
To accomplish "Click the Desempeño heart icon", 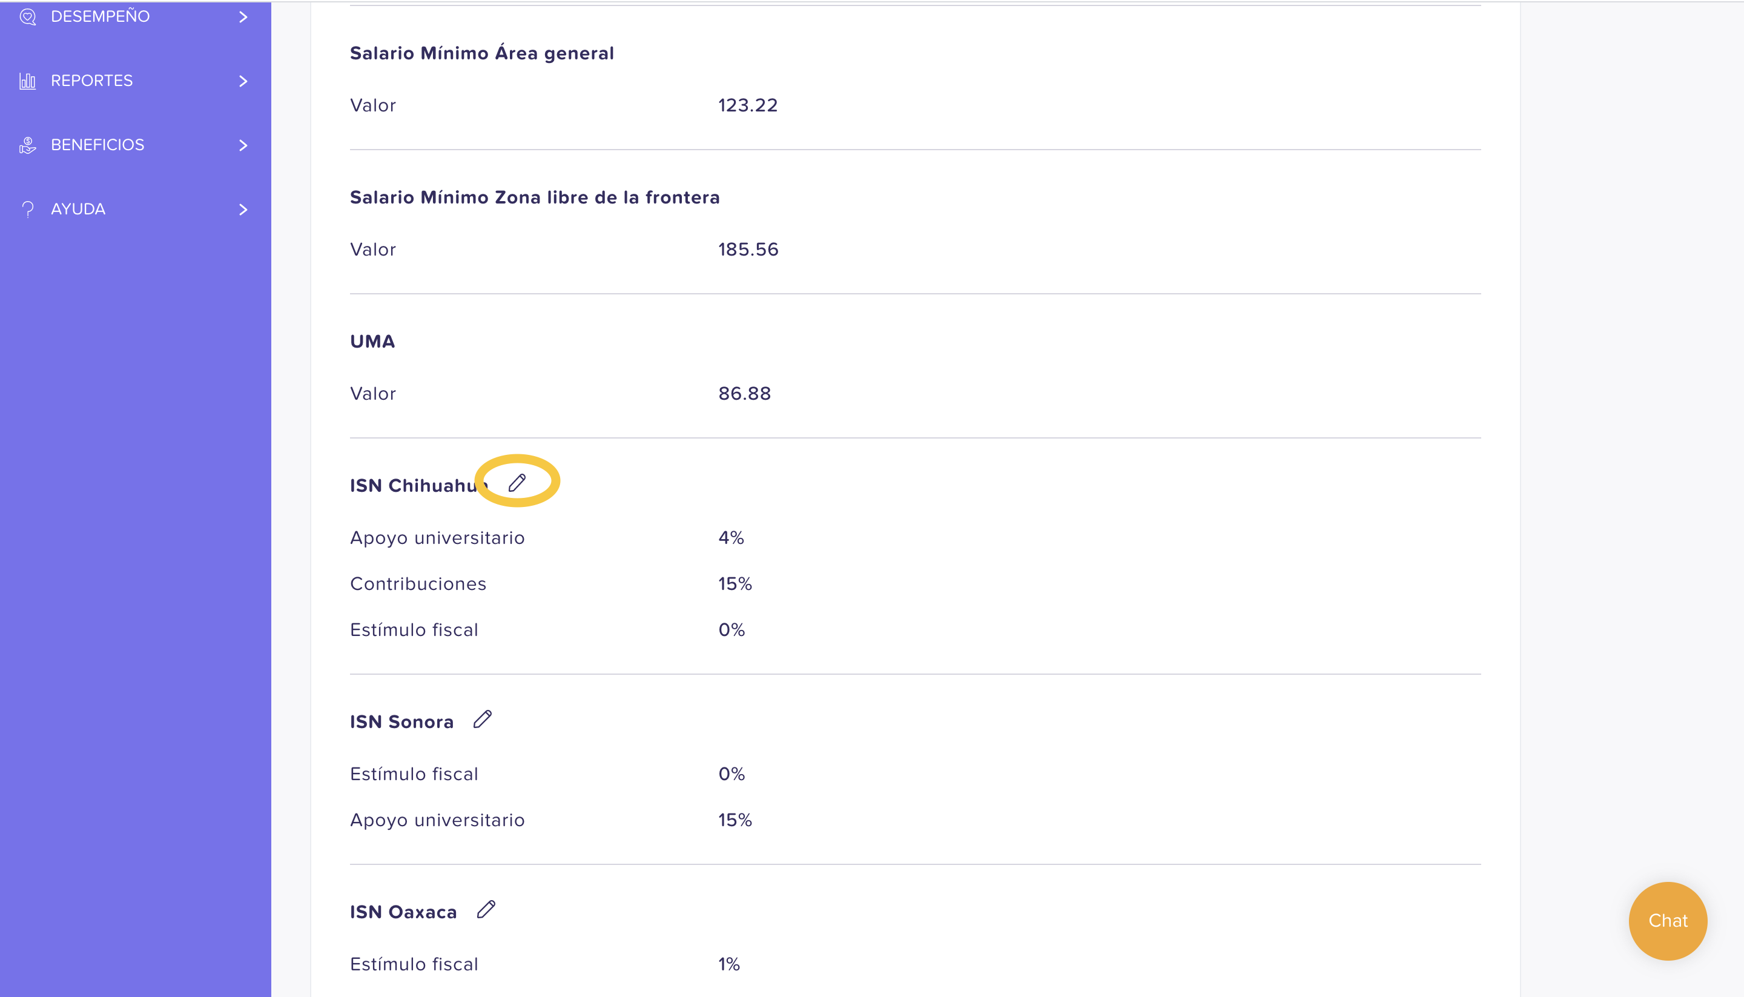I will 27,16.
